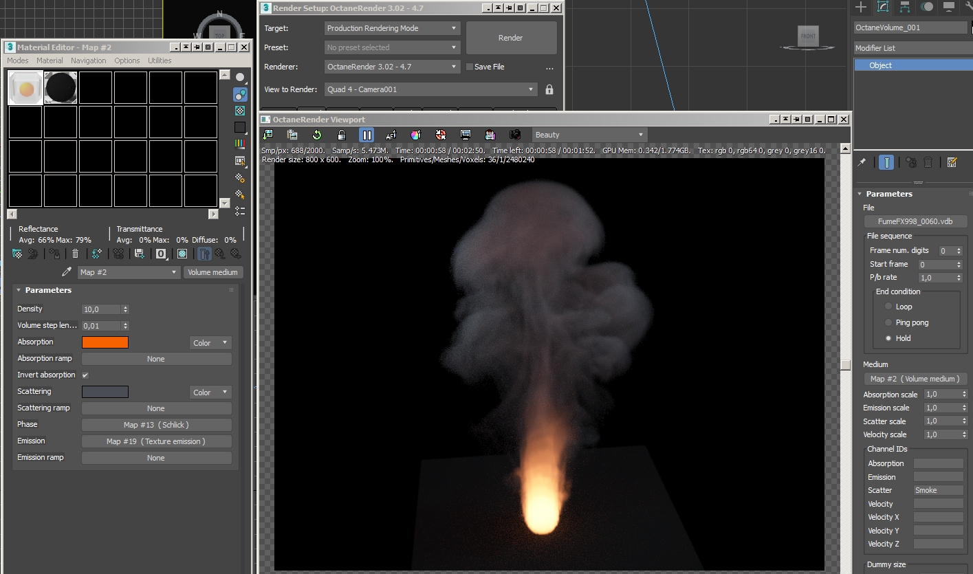Select the Loop end condition
This screenshot has height=574, width=973.
tap(888, 307)
